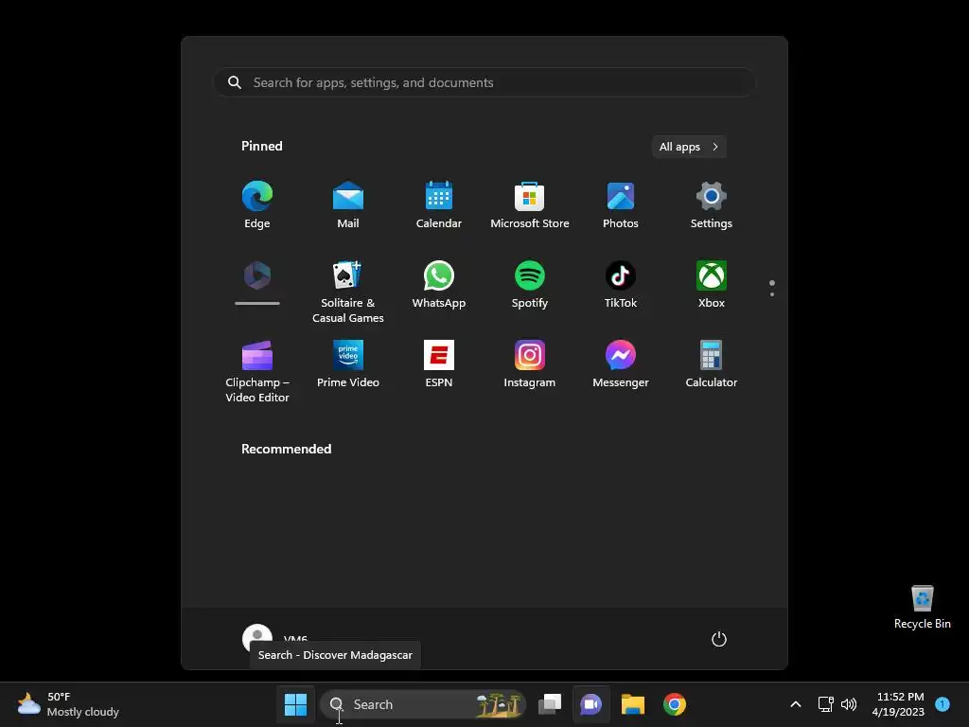Open Settings from pinned apps
Image resolution: width=969 pixels, height=727 pixels.
pyautogui.click(x=712, y=204)
